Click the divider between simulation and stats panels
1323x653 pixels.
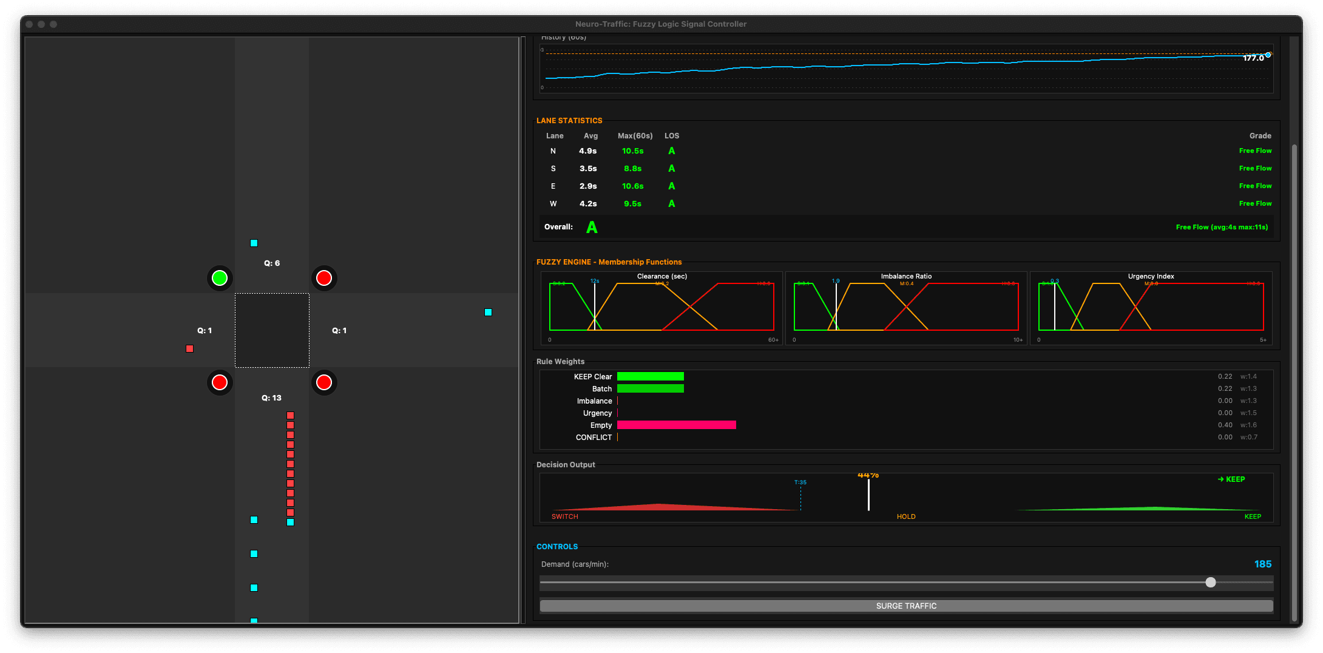(523, 331)
